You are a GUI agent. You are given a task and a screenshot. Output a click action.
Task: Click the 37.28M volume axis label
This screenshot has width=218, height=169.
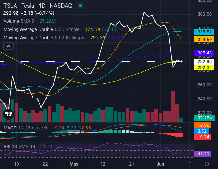(x=204, y=118)
